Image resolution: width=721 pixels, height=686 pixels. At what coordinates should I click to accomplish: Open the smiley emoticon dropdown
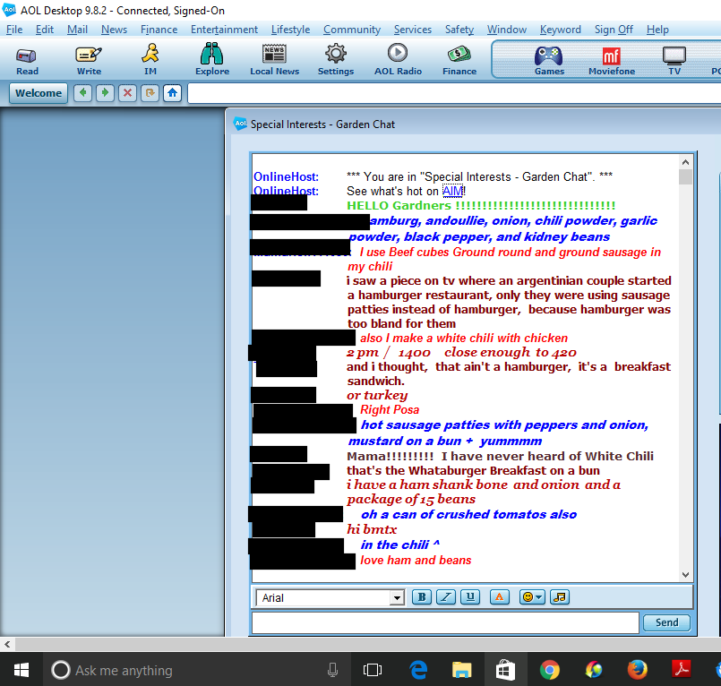[x=532, y=596]
